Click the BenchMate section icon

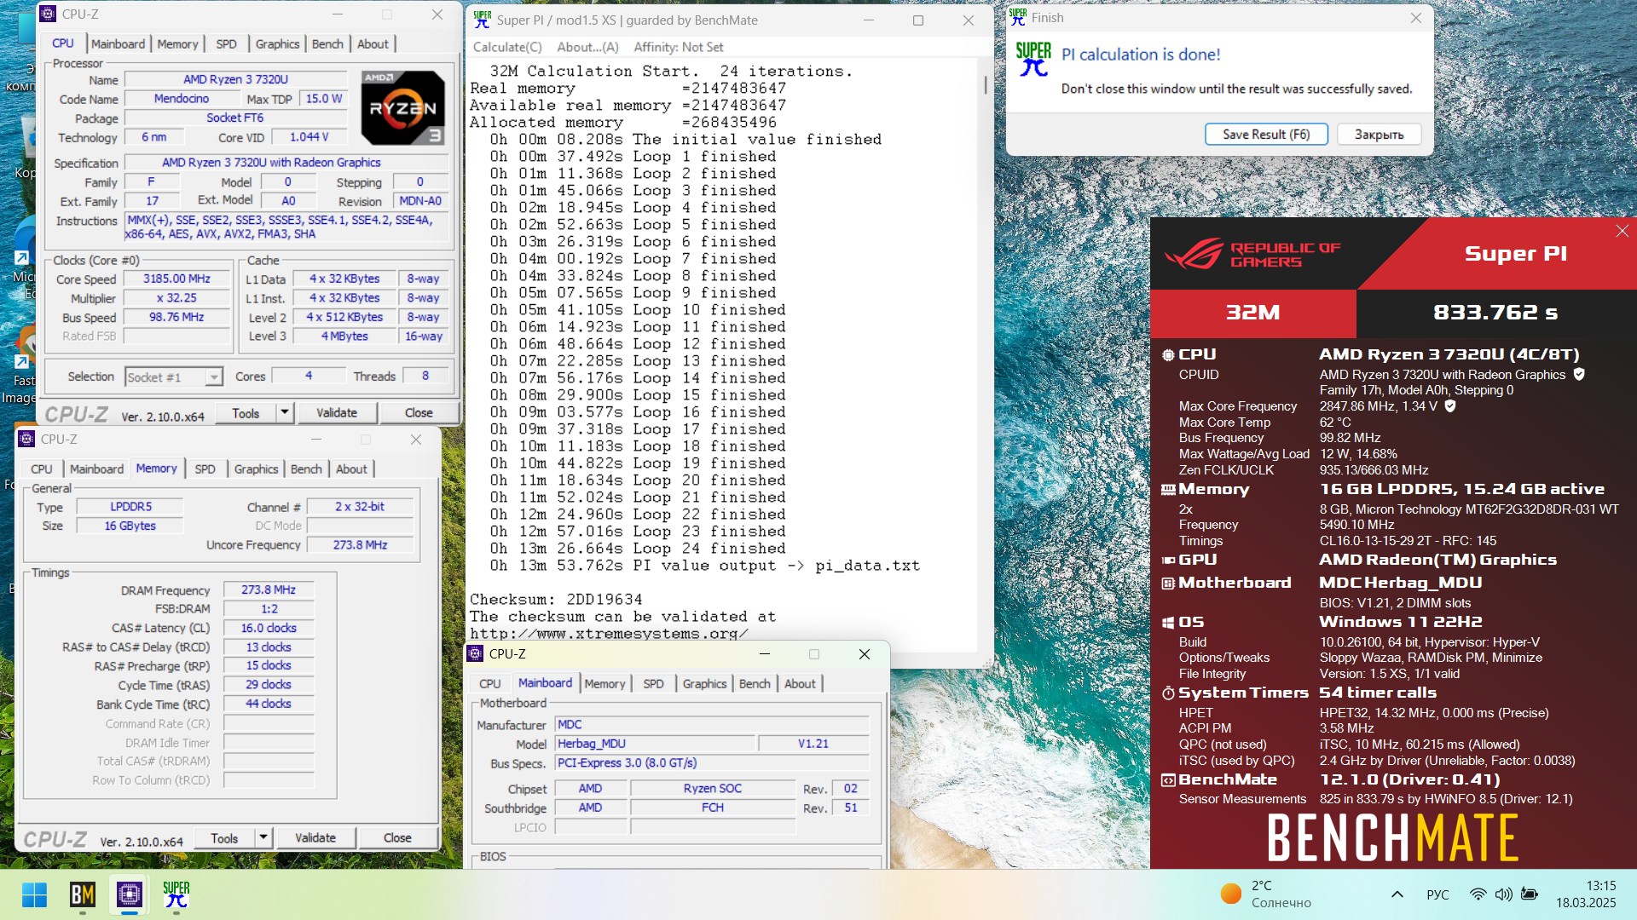[1168, 779]
